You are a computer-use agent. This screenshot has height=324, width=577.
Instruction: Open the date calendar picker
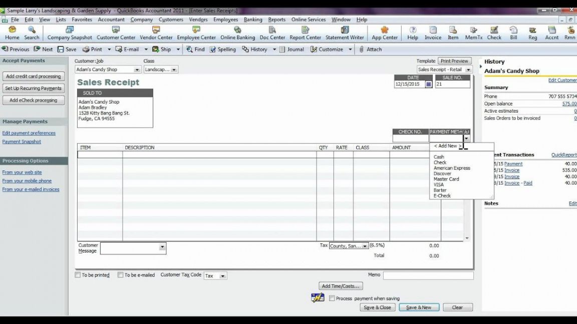point(428,84)
